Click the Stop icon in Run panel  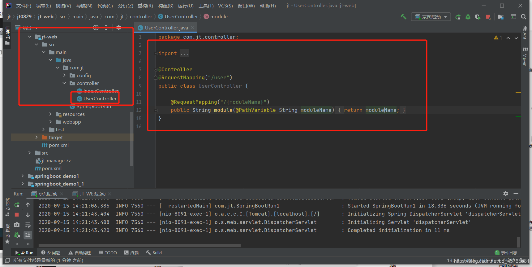click(17, 215)
